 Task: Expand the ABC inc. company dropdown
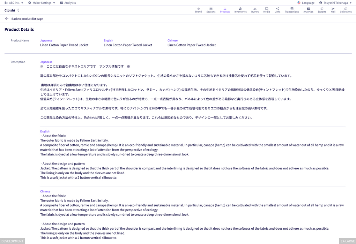[14, 3]
